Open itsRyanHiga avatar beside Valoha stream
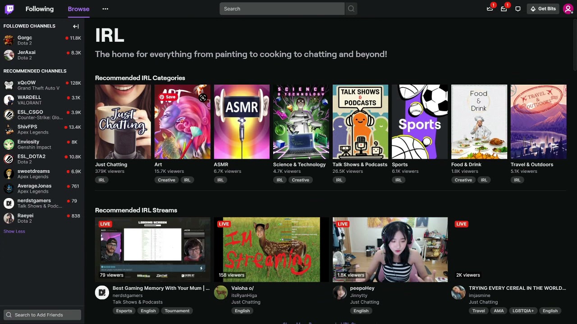Viewport: 577px width, 324px height. (x=221, y=292)
